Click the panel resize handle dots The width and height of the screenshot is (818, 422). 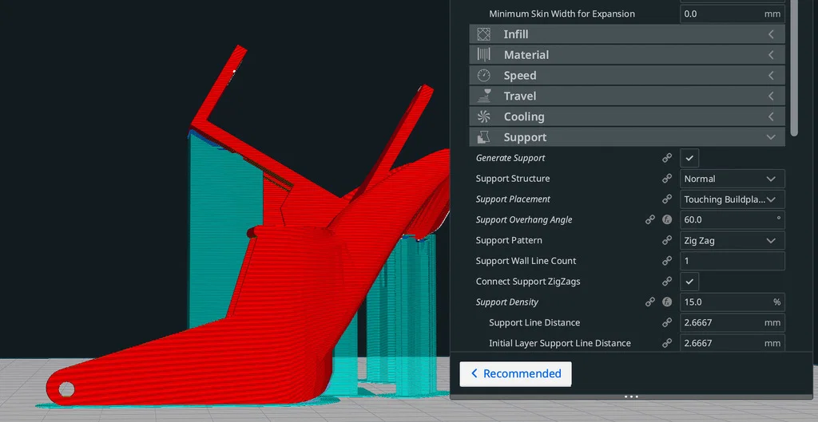tap(631, 396)
